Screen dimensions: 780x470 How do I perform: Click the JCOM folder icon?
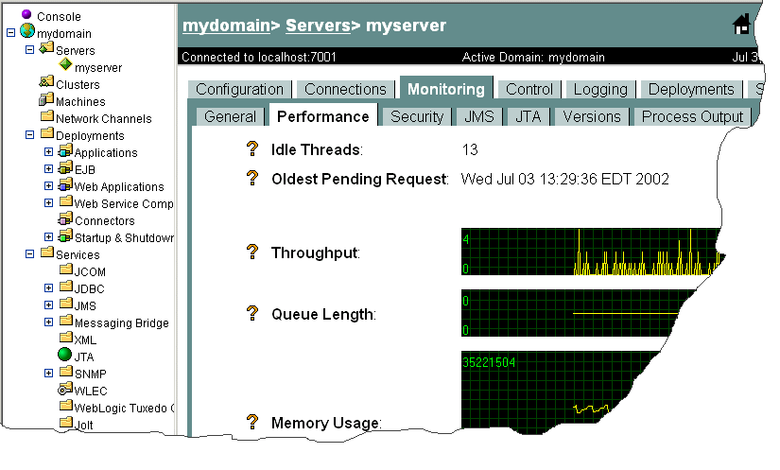point(65,270)
